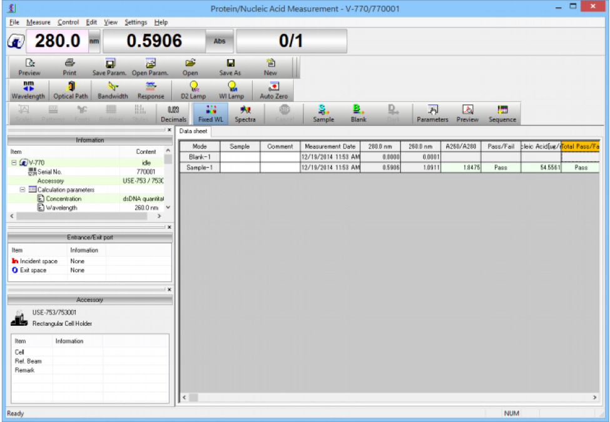Select the Data sheet tab

193,131
